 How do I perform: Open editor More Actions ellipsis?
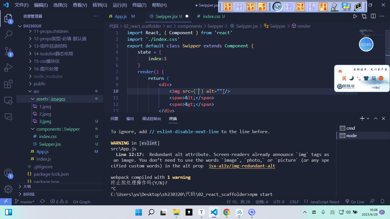click(x=382, y=16)
